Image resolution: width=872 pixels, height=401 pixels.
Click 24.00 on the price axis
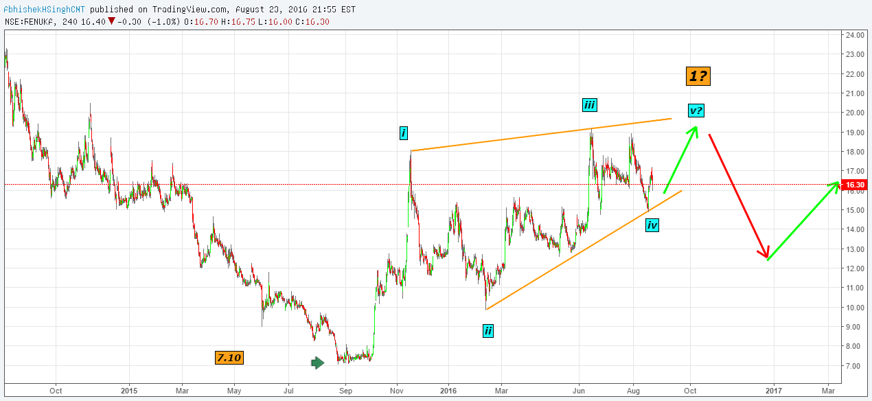[855, 35]
